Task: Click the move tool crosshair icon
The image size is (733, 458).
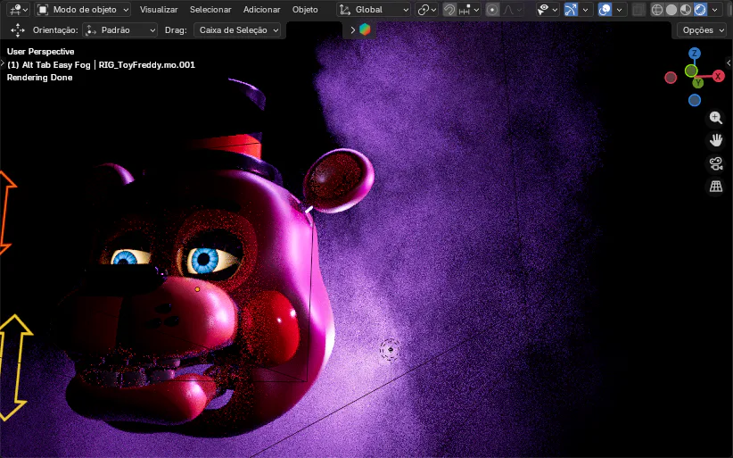Action: coord(17,30)
